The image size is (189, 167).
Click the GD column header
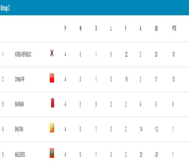(156, 28)
